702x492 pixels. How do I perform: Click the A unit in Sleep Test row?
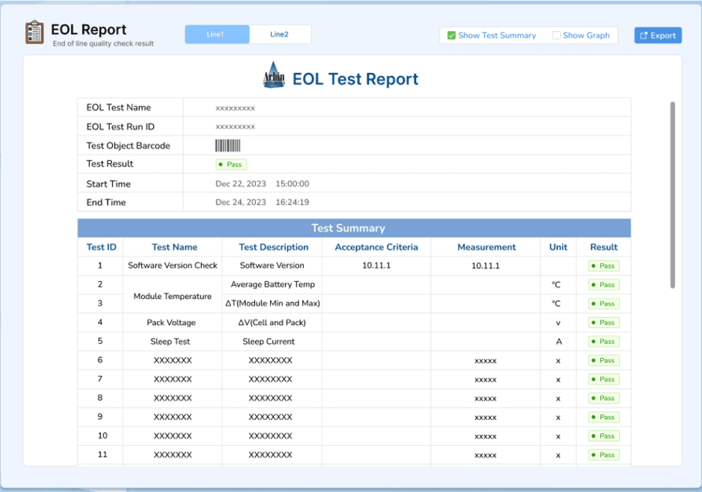pos(559,342)
